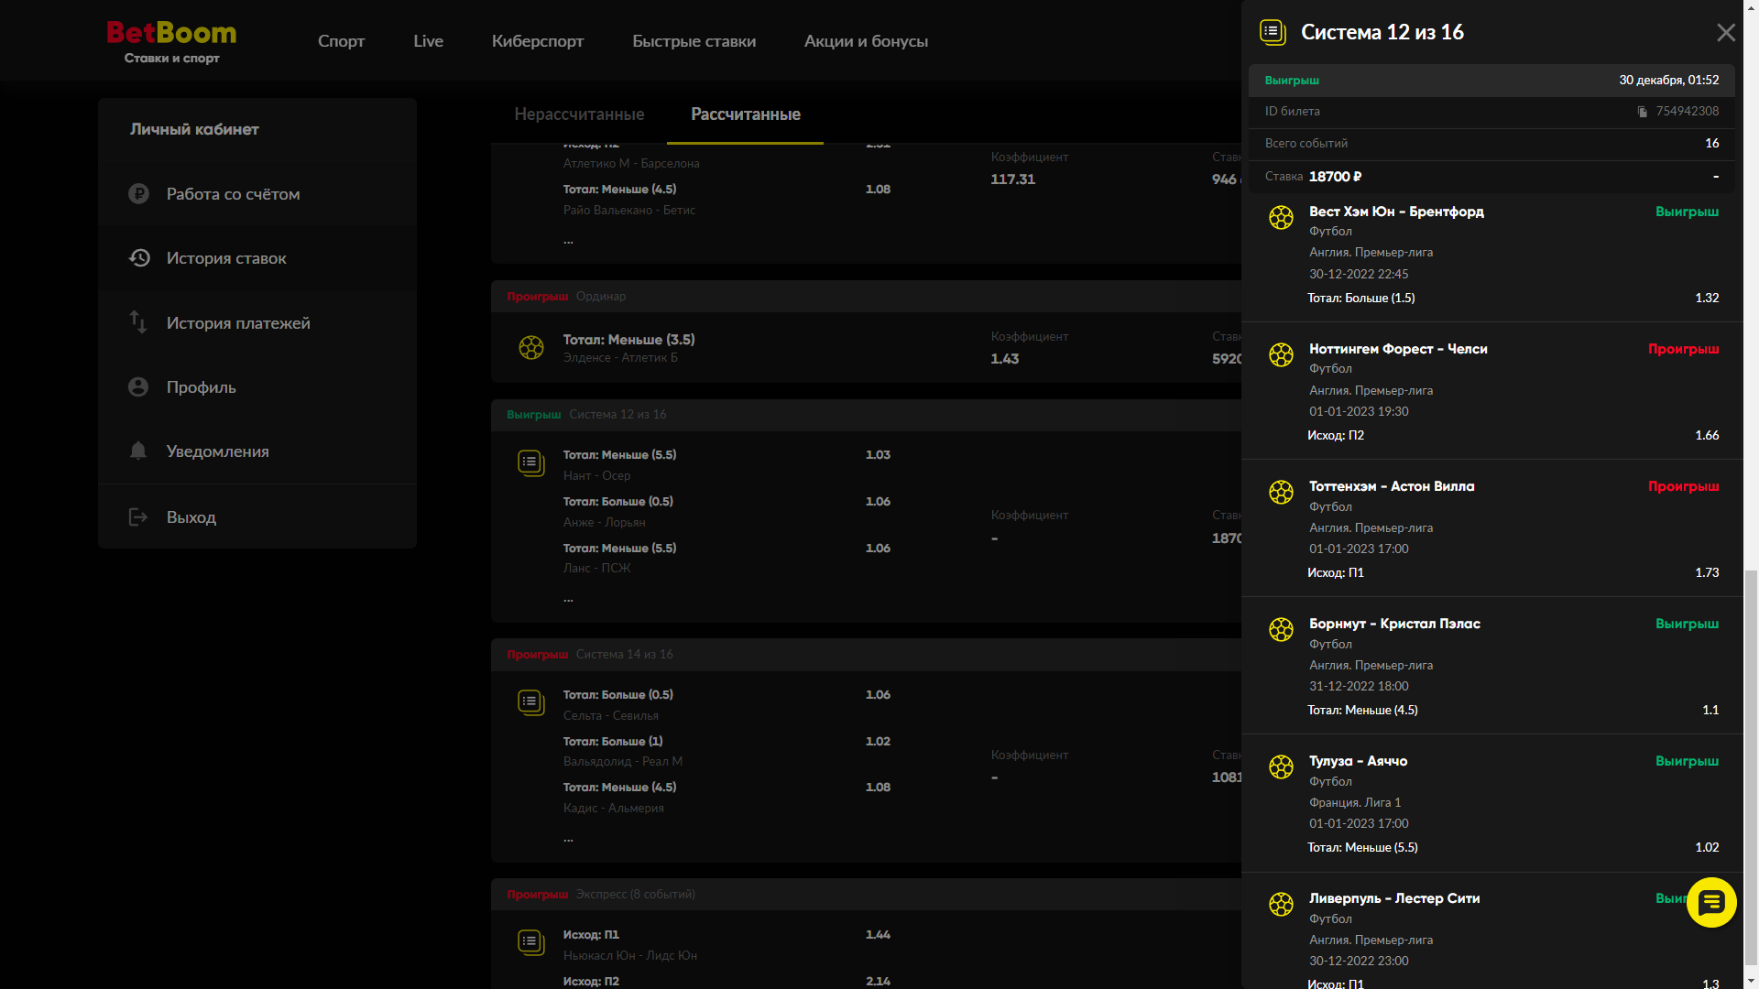Open the live chat support bubble
The width and height of the screenshot is (1759, 989).
click(1710, 903)
